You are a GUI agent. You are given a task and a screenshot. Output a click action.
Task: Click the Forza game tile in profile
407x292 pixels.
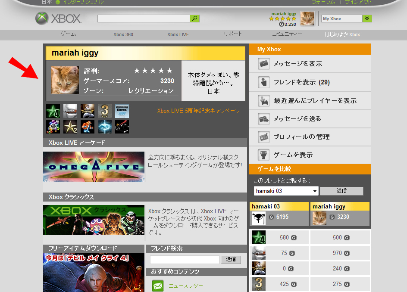(70, 111)
